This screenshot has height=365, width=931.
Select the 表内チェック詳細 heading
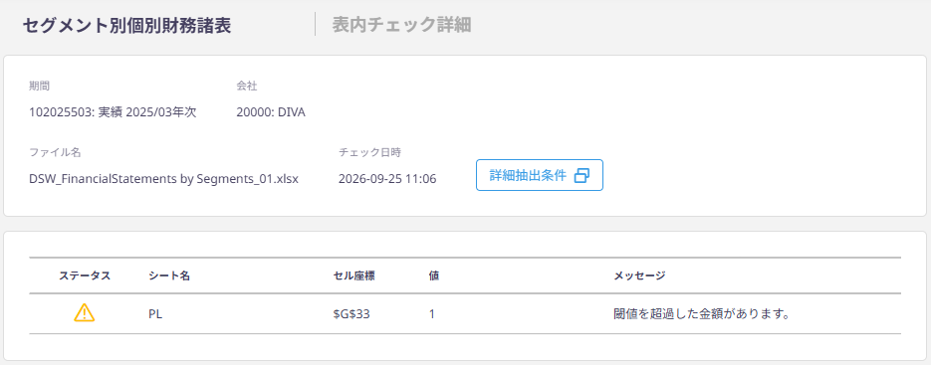pyautogui.click(x=401, y=25)
